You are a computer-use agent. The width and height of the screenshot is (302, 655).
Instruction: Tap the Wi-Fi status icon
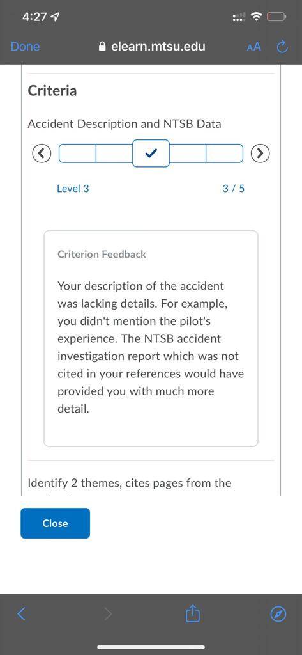click(257, 17)
